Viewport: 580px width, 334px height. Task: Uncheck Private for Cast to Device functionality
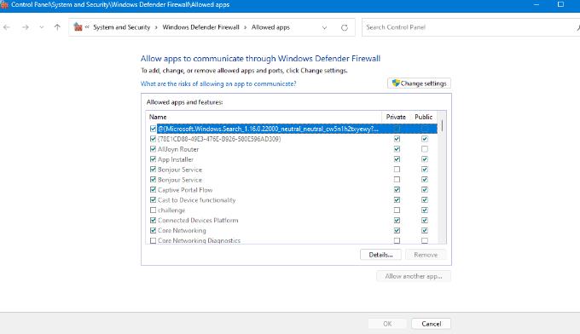pyautogui.click(x=397, y=200)
